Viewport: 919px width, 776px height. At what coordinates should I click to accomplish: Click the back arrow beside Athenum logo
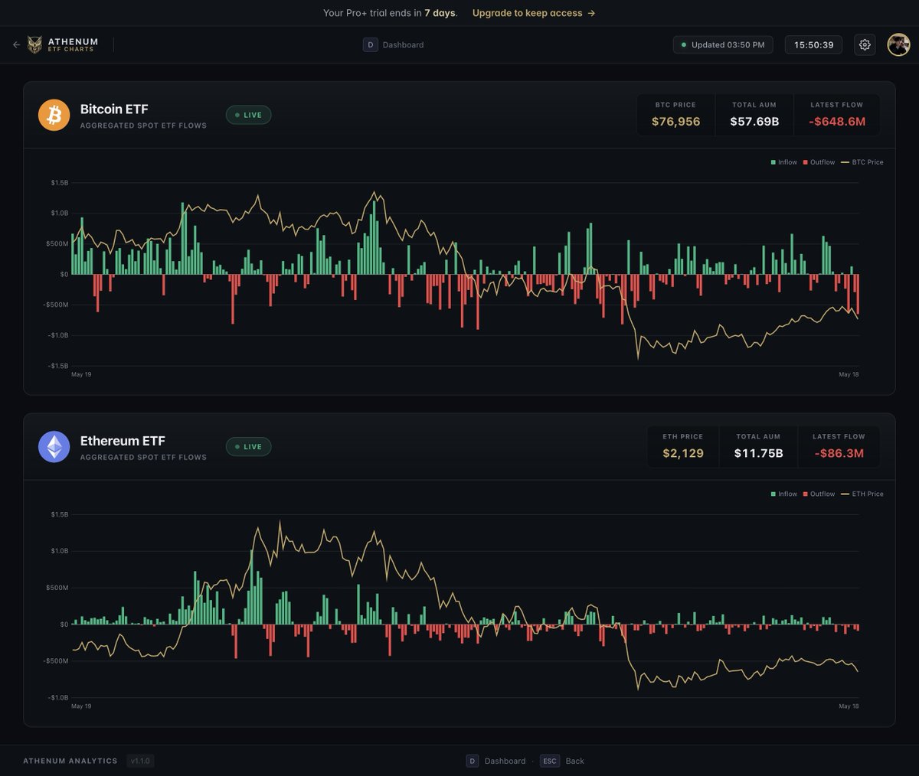pyautogui.click(x=16, y=44)
